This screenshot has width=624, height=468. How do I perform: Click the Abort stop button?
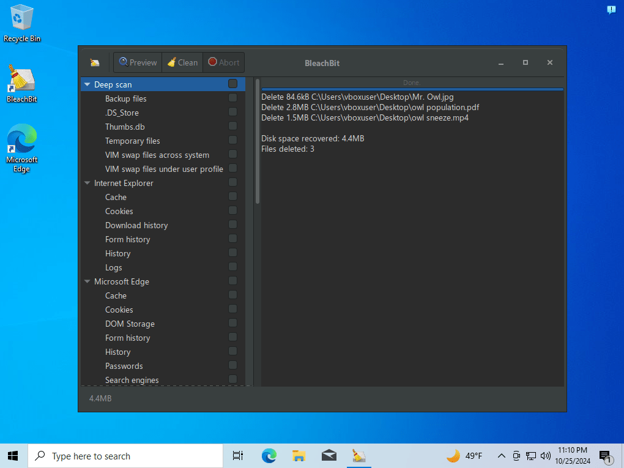click(x=223, y=62)
